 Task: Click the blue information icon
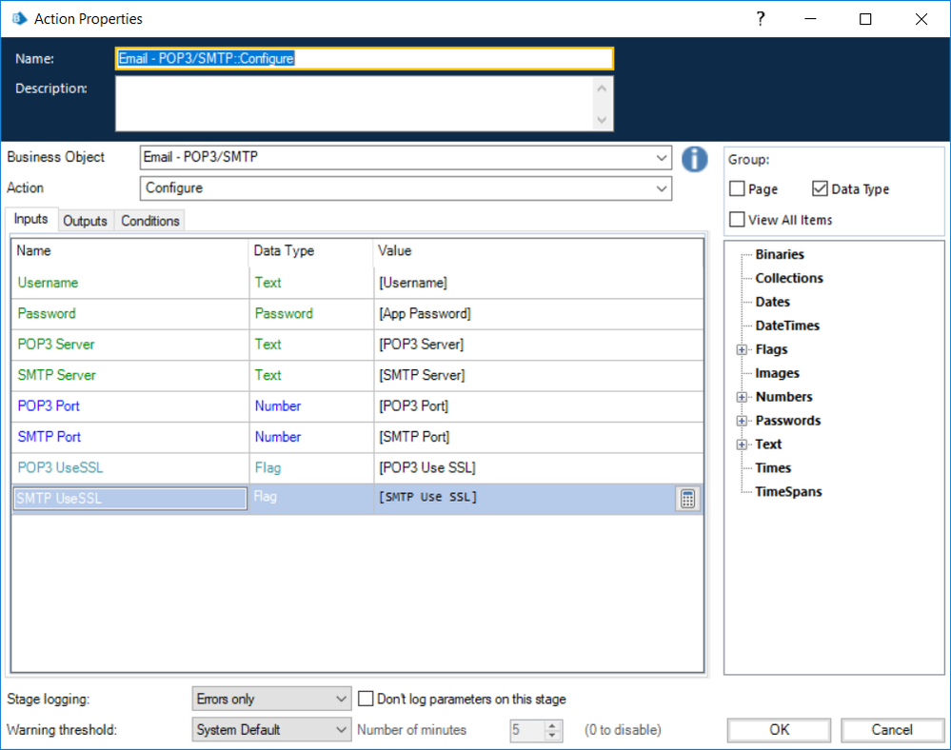[x=694, y=159]
